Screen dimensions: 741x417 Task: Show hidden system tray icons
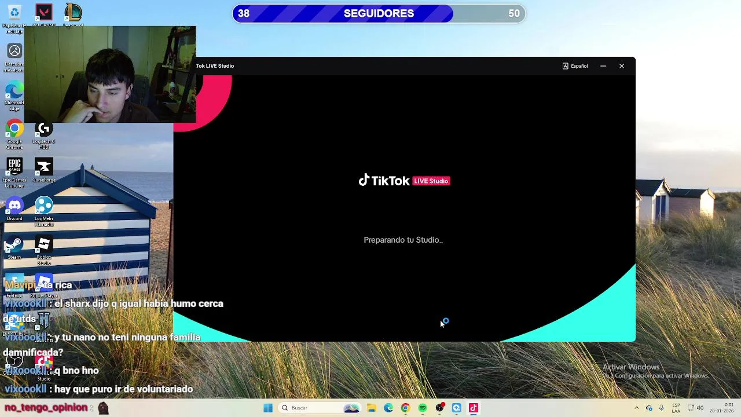pyautogui.click(x=636, y=408)
